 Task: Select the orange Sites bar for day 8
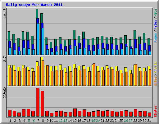(43, 73)
